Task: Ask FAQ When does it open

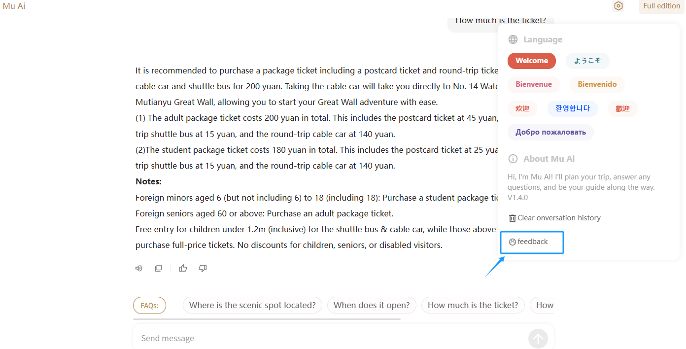Action: pyautogui.click(x=372, y=305)
